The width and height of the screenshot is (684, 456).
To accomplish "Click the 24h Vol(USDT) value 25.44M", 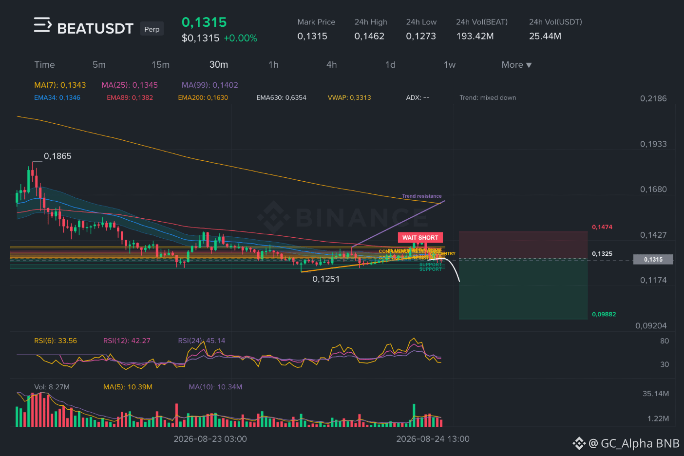I will pyautogui.click(x=545, y=36).
